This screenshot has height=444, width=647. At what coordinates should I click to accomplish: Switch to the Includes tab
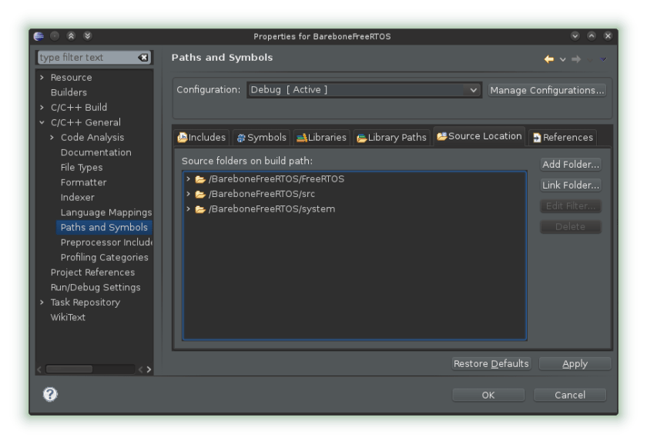202,138
